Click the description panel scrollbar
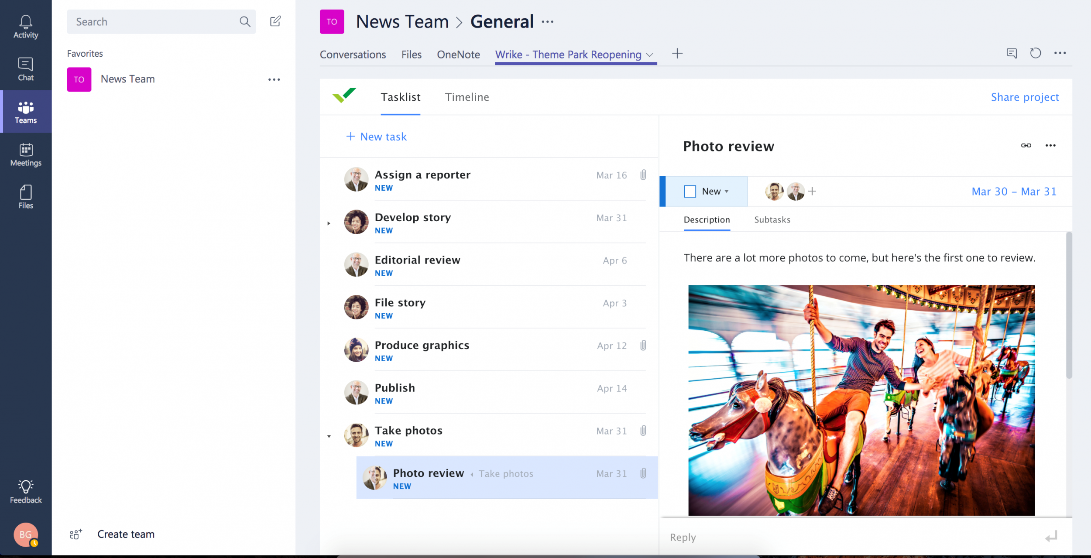 pyautogui.click(x=1069, y=305)
